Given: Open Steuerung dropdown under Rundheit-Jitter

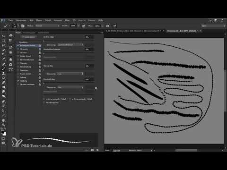Looking at the screenshot, I should point(70,87).
